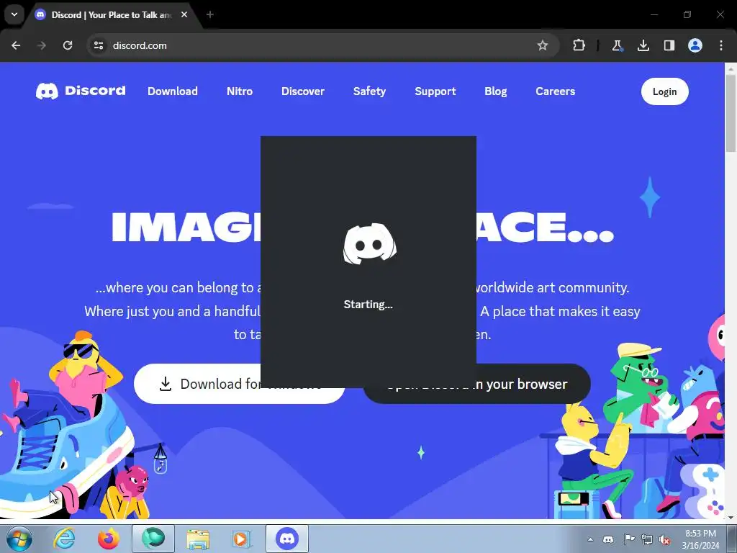
Task: Click the Login button
Action: tap(664, 91)
